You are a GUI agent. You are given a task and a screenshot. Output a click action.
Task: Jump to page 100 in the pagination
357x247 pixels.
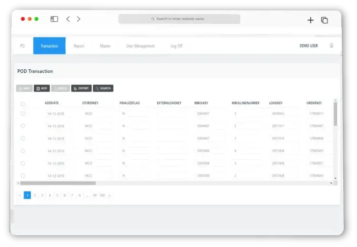[x=102, y=195]
